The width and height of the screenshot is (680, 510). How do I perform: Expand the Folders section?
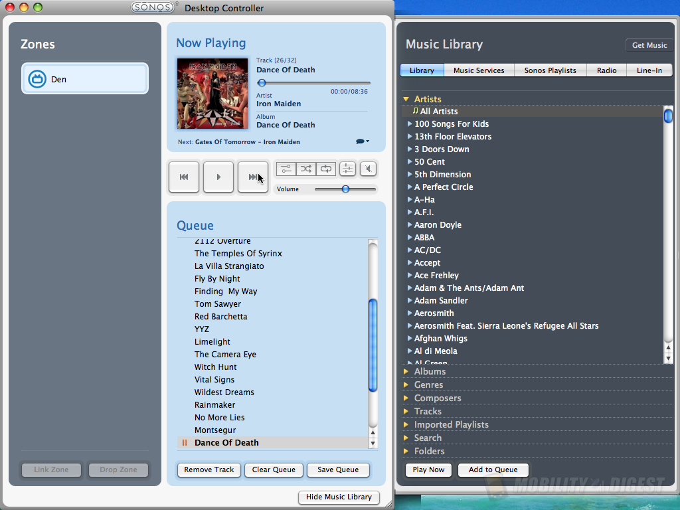pyautogui.click(x=406, y=451)
